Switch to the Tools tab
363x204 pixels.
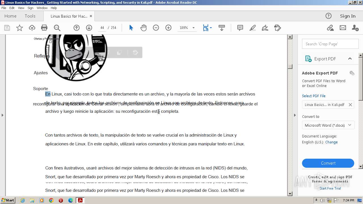30,16
